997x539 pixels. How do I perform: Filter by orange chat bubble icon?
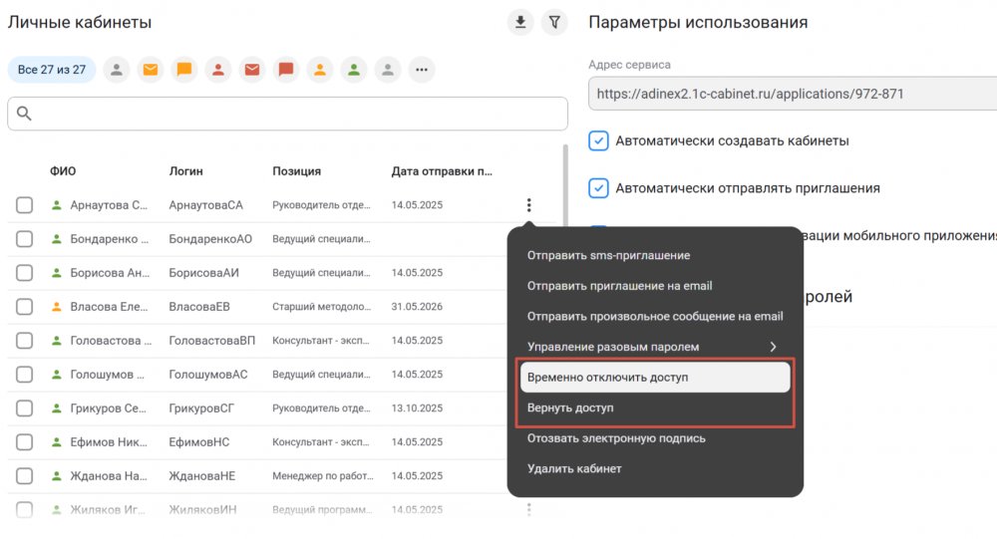coord(183,70)
